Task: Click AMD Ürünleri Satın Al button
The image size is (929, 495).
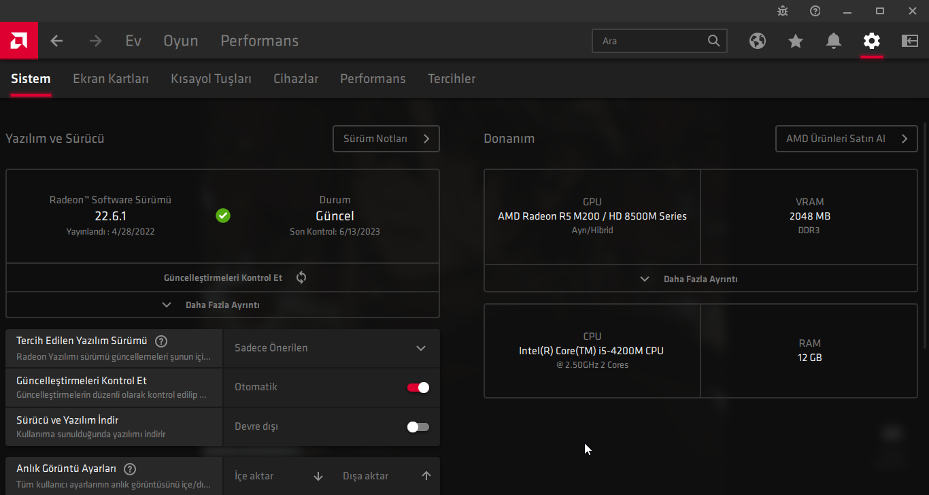Action: coord(847,139)
